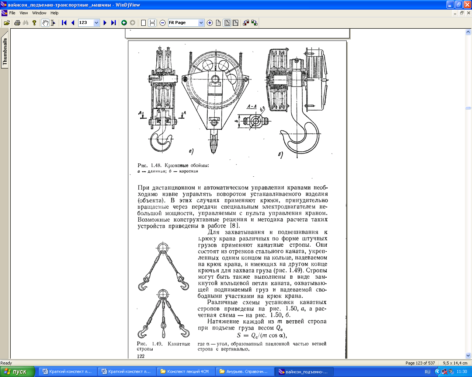
Task: Select the Hand drag tool
Action: coord(45,23)
